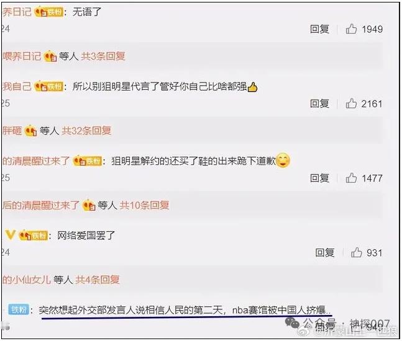Tap the thumbs-up next to 931
Viewport: 402px width, 341px height.
[x=356, y=252]
